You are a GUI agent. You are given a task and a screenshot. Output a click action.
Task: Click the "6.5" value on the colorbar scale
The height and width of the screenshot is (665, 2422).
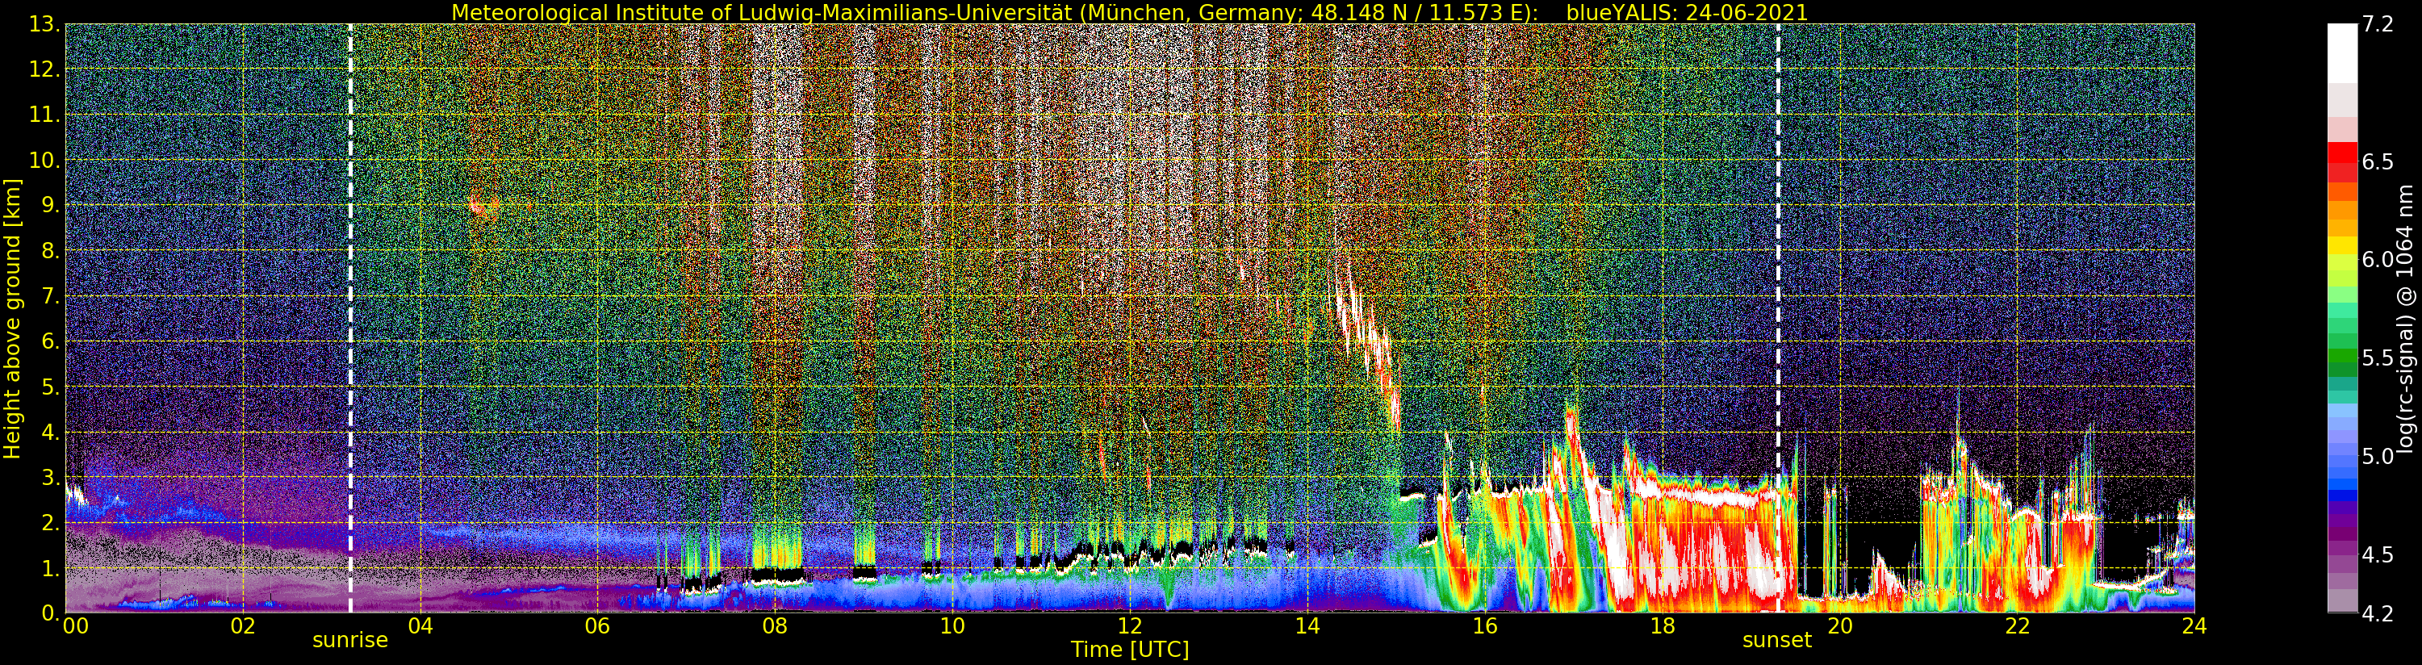click(x=2378, y=161)
